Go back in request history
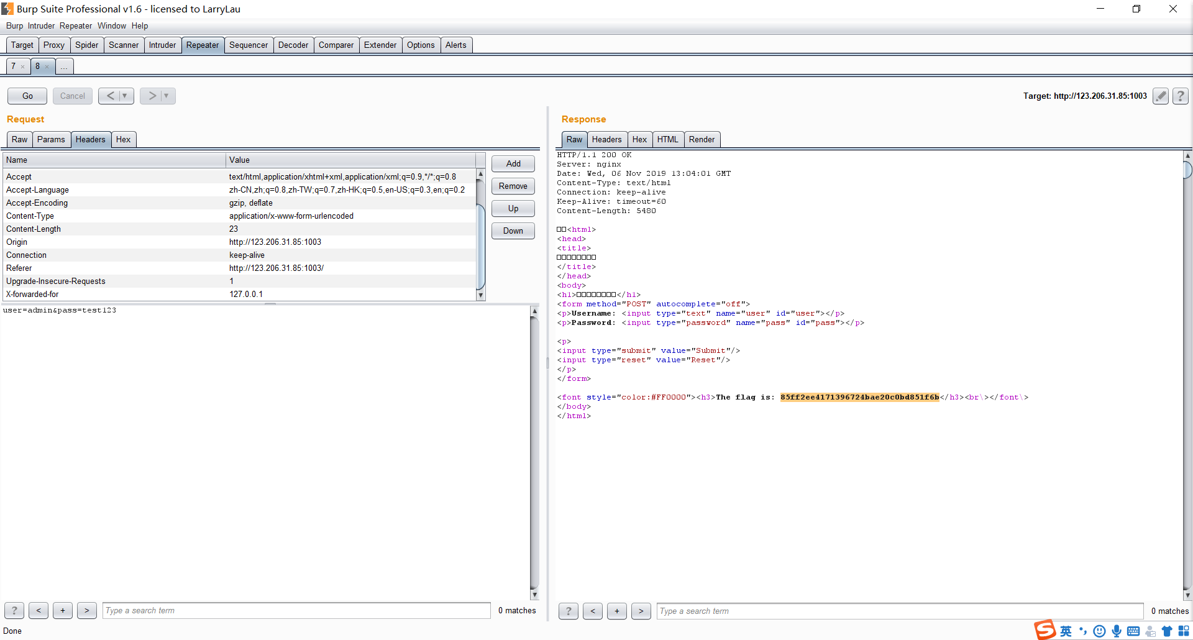The height and width of the screenshot is (640, 1193). 110,96
